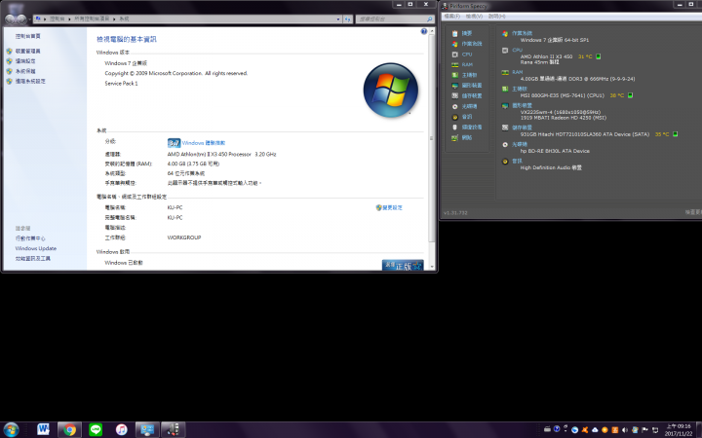
Task: Click the motherboard temperature green indicator
Action: point(630,95)
